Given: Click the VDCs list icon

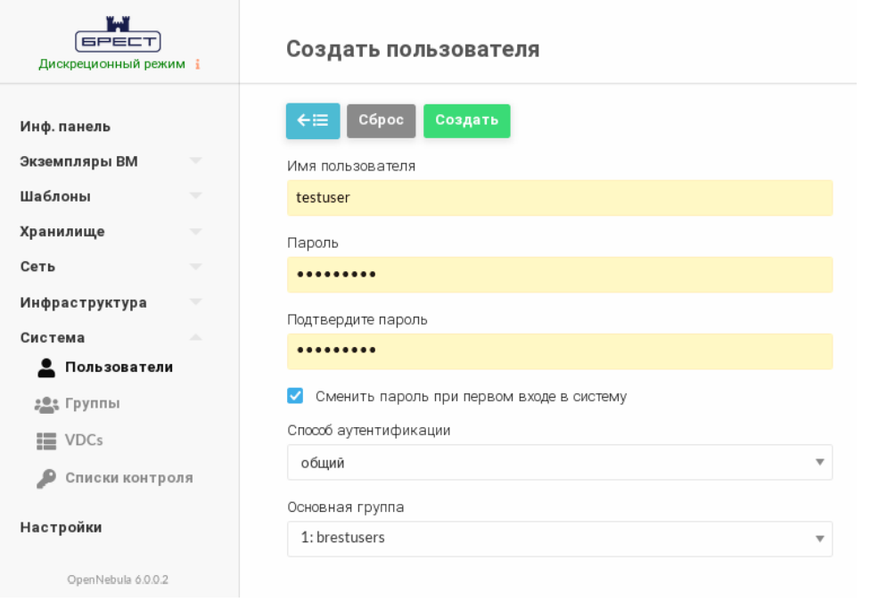Looking at the screenshot, I should (46, 441).
